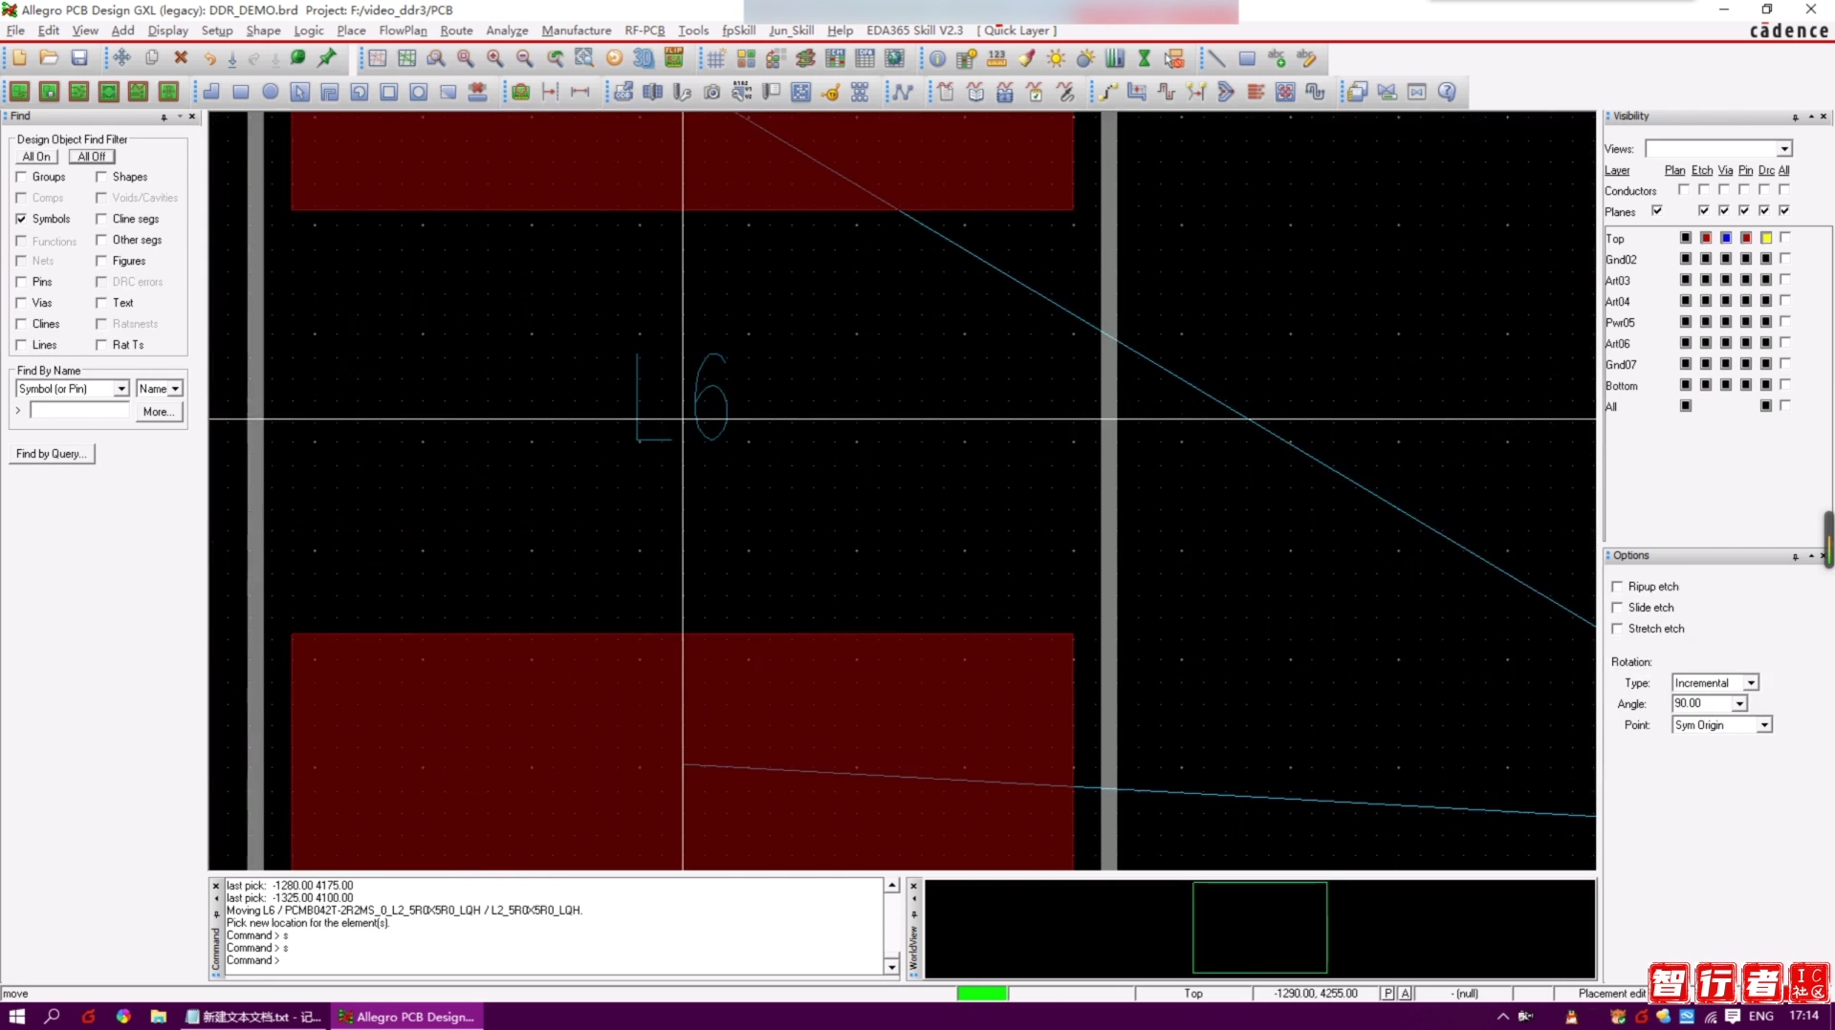Click the Add Connect route icon
The height and width of the screenshot is (1030, 1835).
1107,92
